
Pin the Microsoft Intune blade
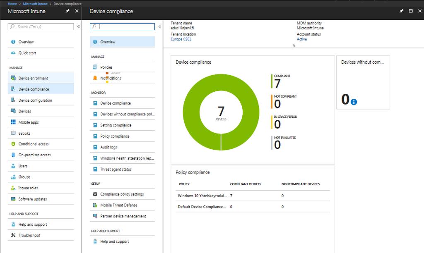(x=67, y=11)
